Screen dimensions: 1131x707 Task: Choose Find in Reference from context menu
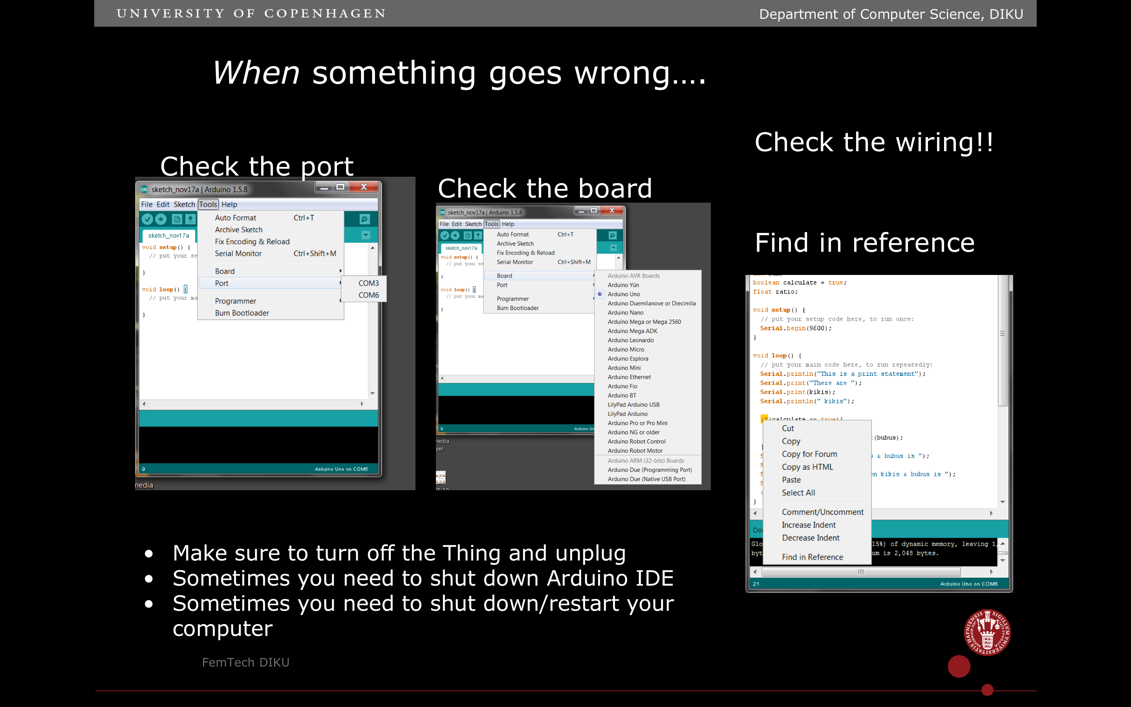coord(817,557)
